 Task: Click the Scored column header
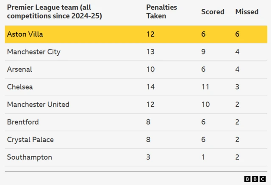[x=213, y=12]
